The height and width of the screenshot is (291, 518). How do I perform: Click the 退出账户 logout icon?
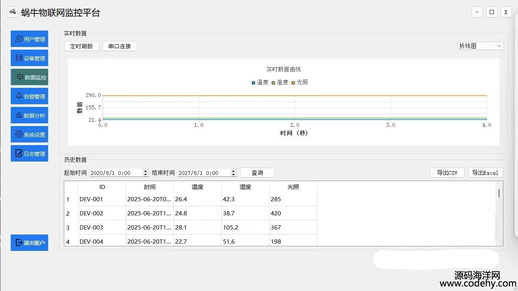(x=19, y=242)
